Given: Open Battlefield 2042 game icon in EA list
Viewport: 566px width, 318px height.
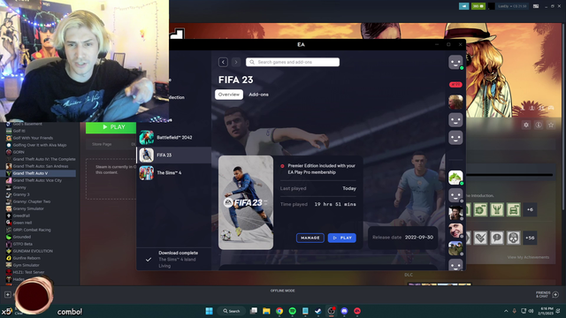Looking at the screenshot, I should click(147, 138).
